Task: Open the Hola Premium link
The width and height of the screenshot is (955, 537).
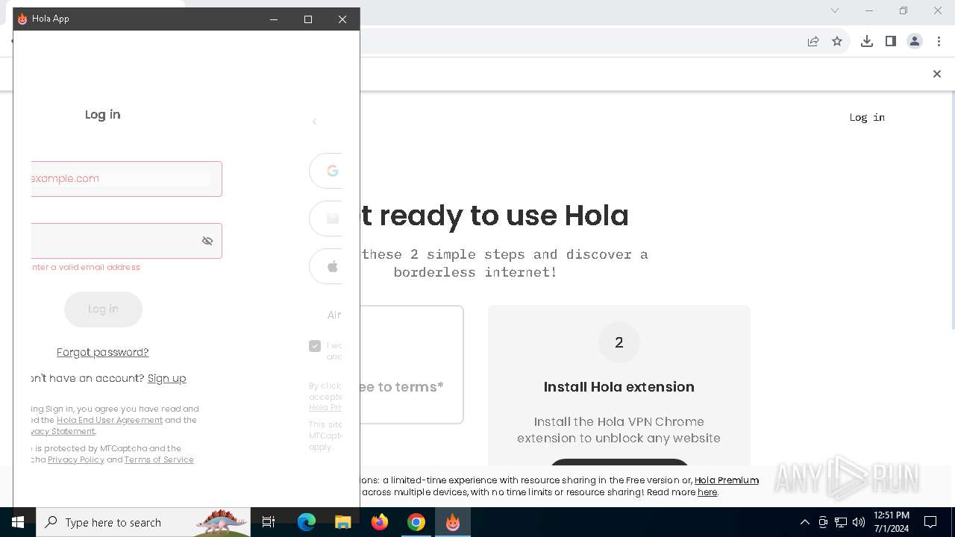Action: (x=727, y=480)
